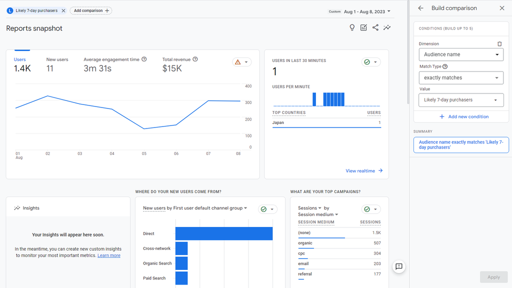
Task: Delete the Dimension condition with the trash icon
Action: click(x=499, y=44)
